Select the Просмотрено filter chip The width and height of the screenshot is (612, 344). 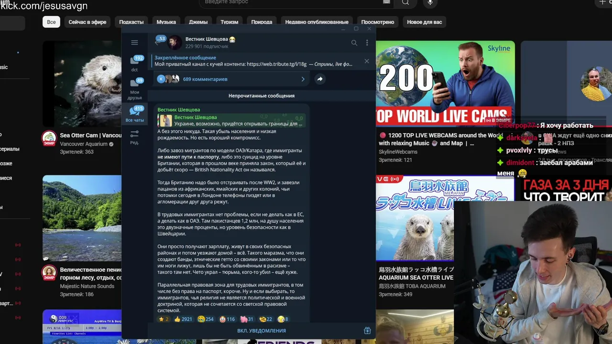(378, 22)
